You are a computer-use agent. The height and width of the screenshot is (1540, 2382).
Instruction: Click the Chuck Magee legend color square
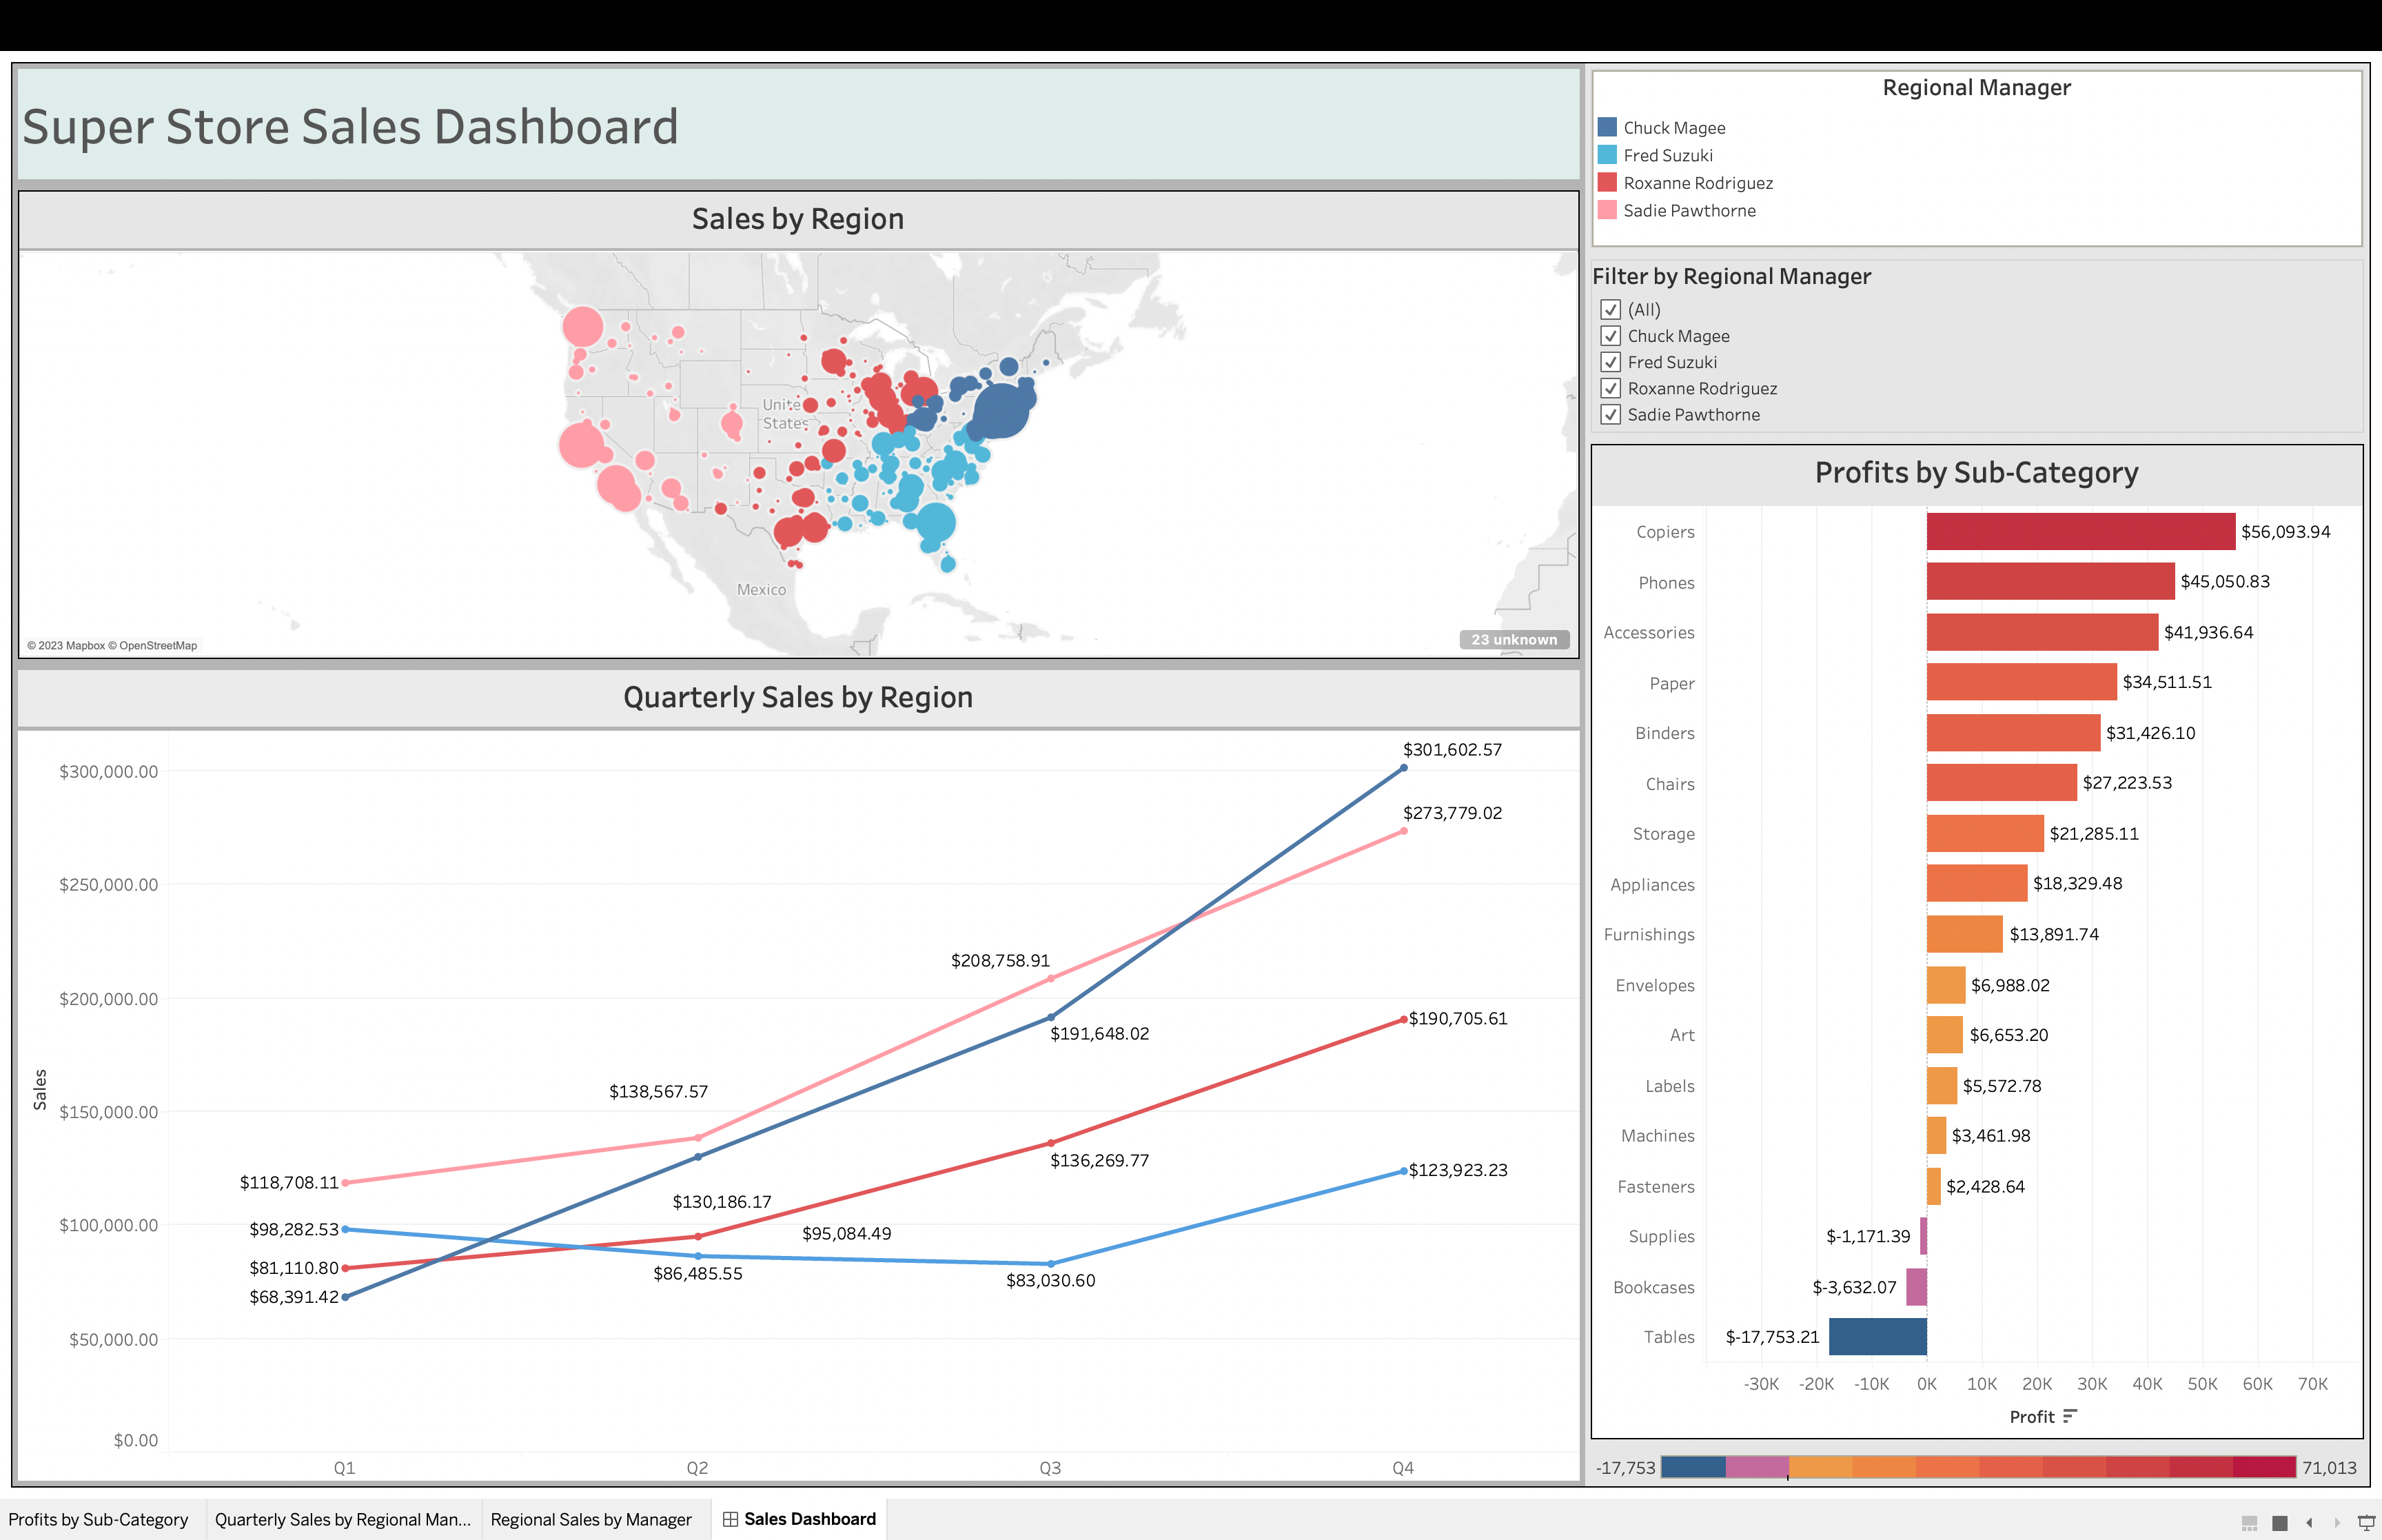[1607, 127]
